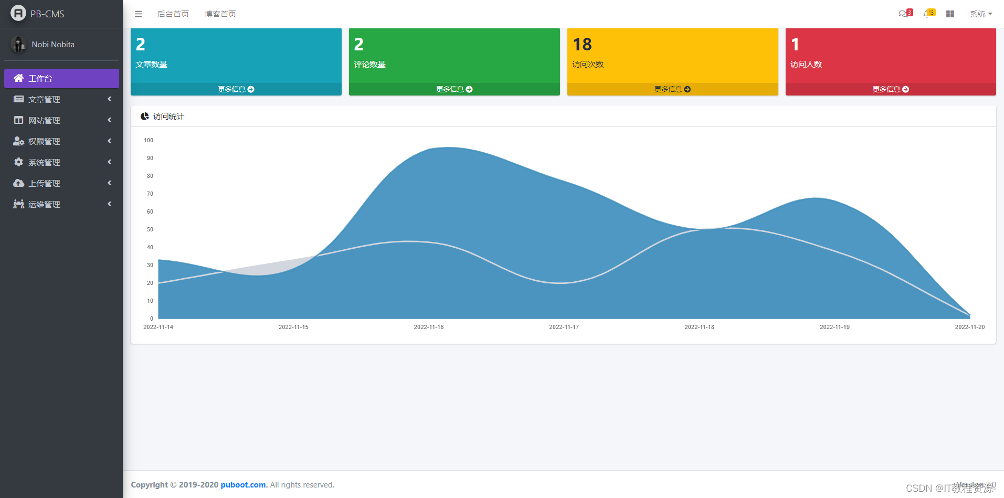Go to 后台首页 in top navigation
1004x498 pixels.
(173, 14)
